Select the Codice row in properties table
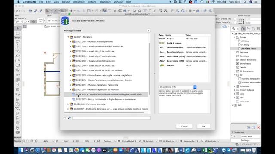 [184, 38]
